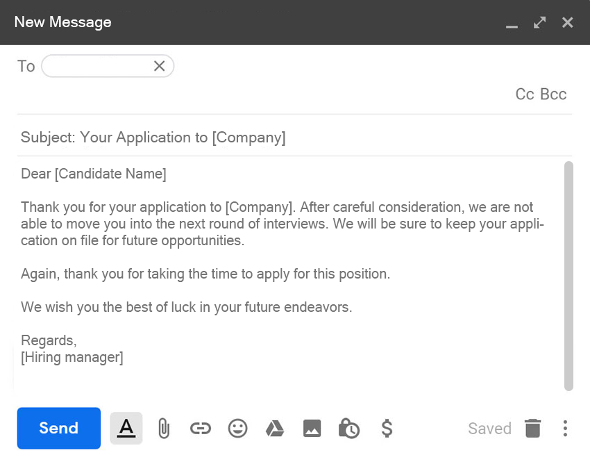Screen dimensions: 590x464
Task: Click the blue Send button
Action: (x=59, y=428)
